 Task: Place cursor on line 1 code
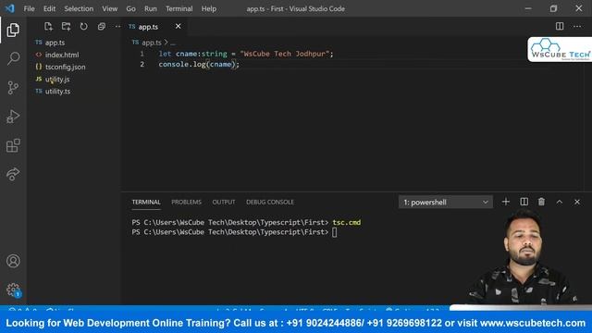click(246, 54)
